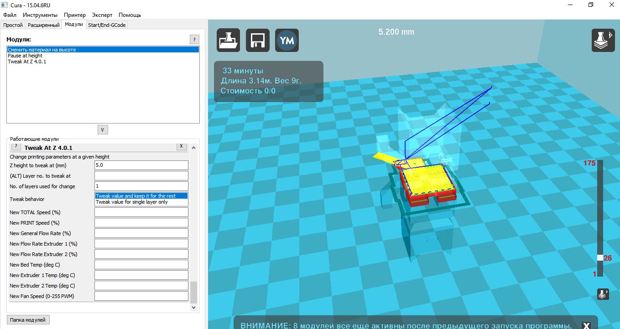Click the New Fan Speed input field
The height and width of the screenshot is (329, 620).
[x=141, y=296]
